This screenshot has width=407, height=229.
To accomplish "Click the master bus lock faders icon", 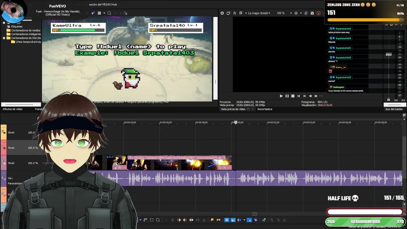I will tap(388, 100).
